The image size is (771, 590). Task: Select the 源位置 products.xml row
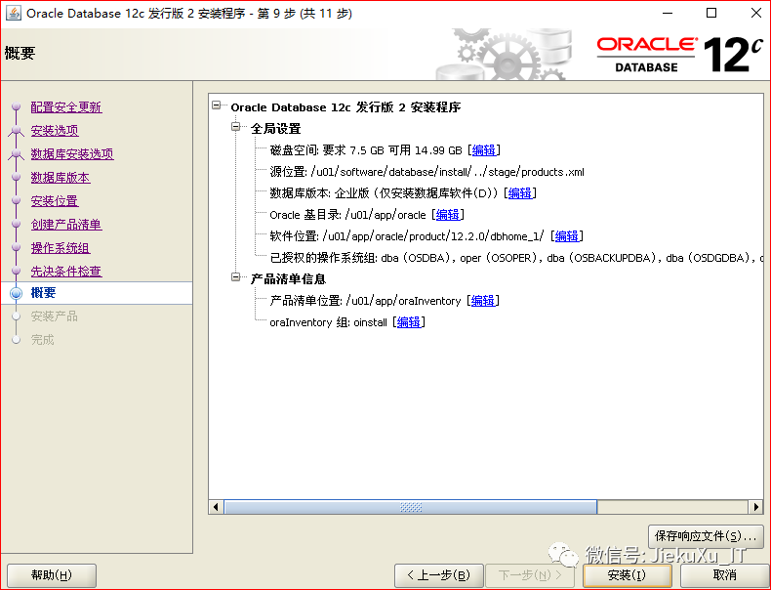[426, 172]
